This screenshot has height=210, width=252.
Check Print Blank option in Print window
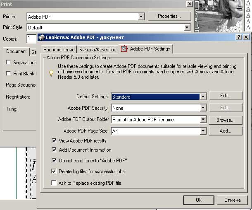pos(8,73)
